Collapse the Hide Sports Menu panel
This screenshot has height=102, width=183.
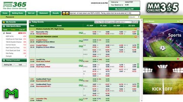point(4,26)
